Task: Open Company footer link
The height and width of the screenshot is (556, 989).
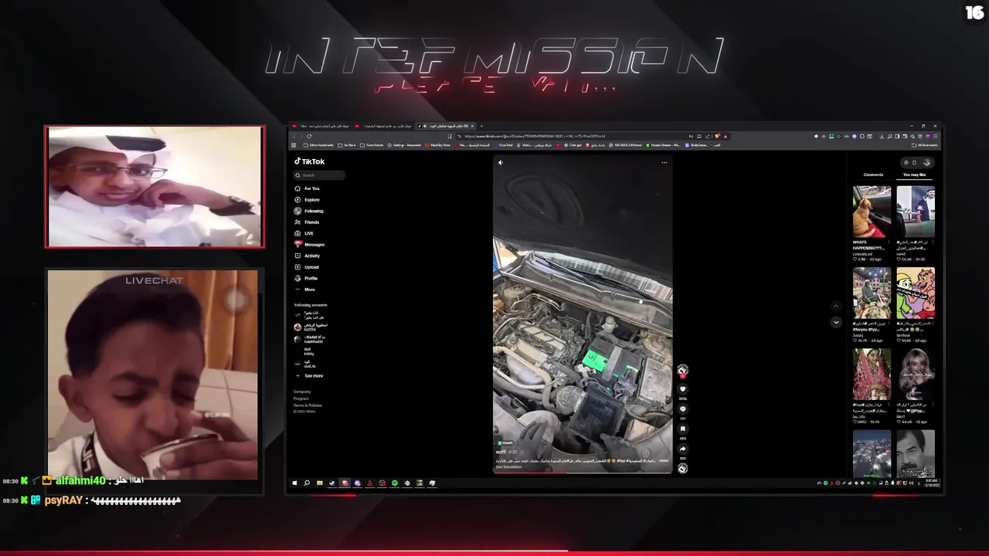Action: 302,392
